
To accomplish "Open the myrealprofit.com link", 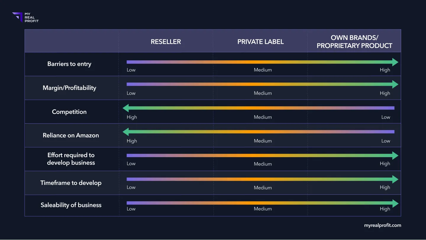I will 383,225.
